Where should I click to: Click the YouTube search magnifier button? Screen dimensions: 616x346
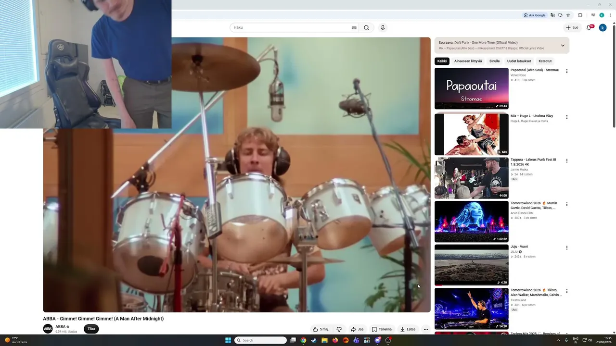point(366,27)
